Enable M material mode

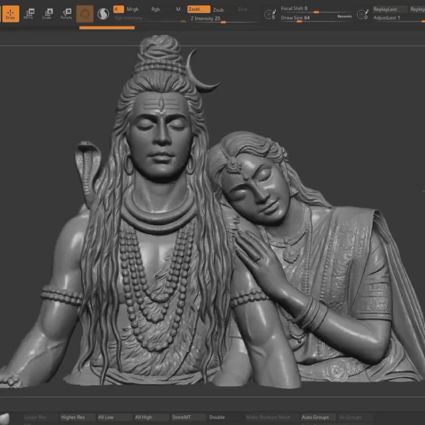pos(178,9)
